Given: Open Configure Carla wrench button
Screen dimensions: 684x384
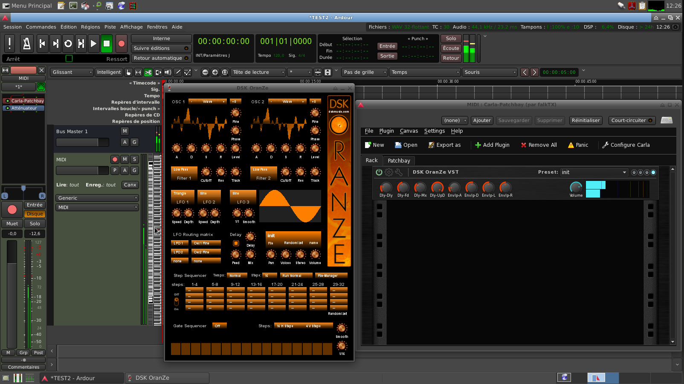Looking at the screenshot, I should point(626,145).
